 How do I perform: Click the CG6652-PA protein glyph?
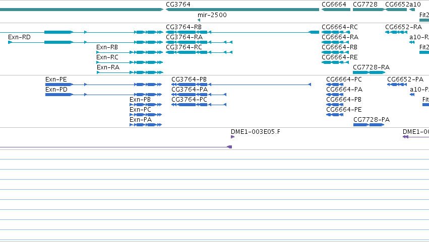[397, 85]
